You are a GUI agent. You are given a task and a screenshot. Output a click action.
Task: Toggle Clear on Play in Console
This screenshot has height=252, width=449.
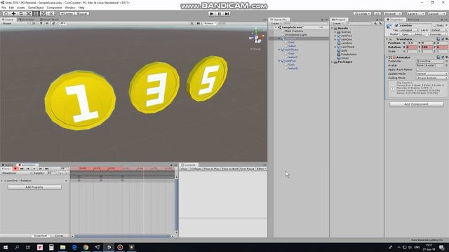point(212,169)
